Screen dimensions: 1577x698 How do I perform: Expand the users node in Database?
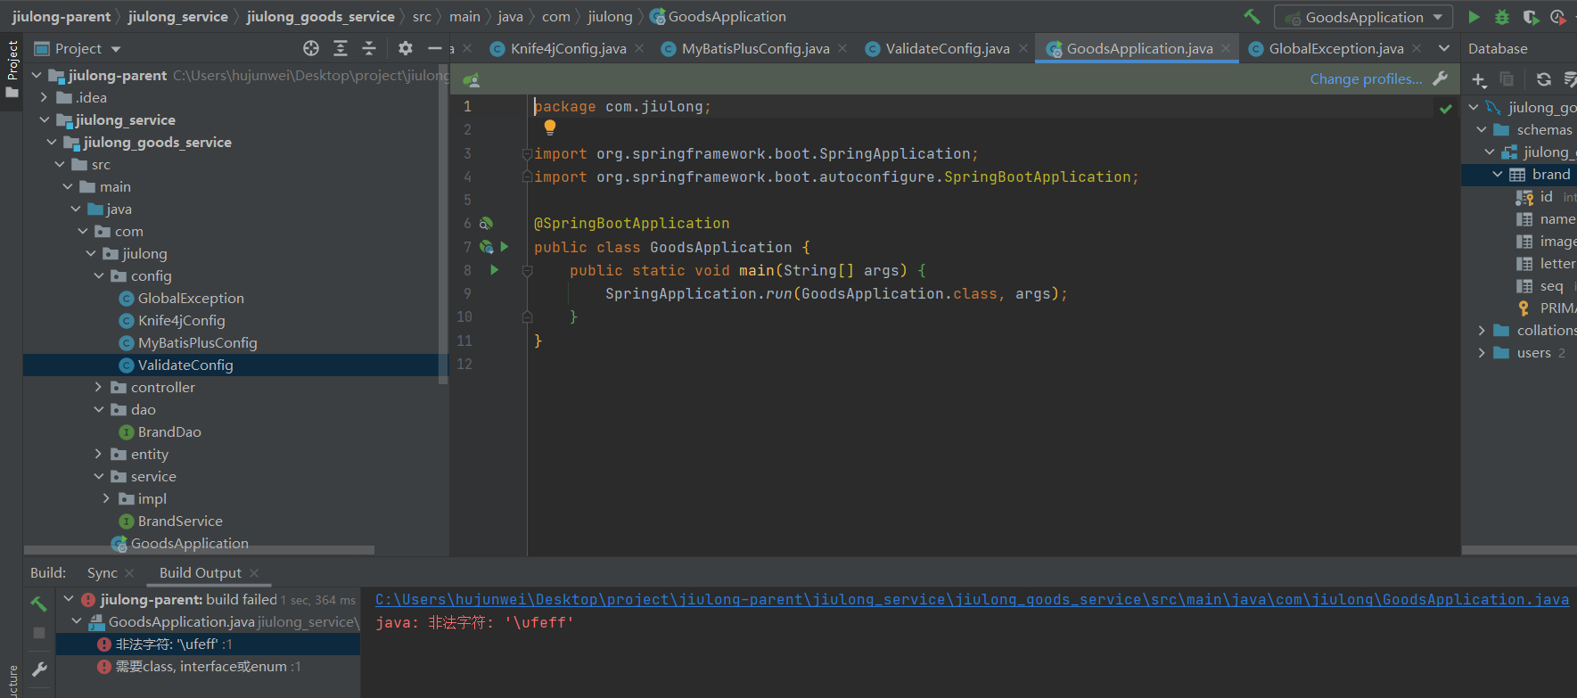1482,352
